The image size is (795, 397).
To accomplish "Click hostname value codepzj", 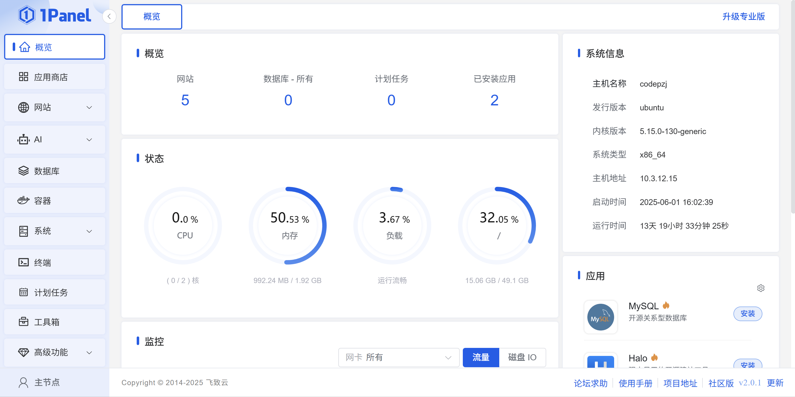I will pos(653,84).
